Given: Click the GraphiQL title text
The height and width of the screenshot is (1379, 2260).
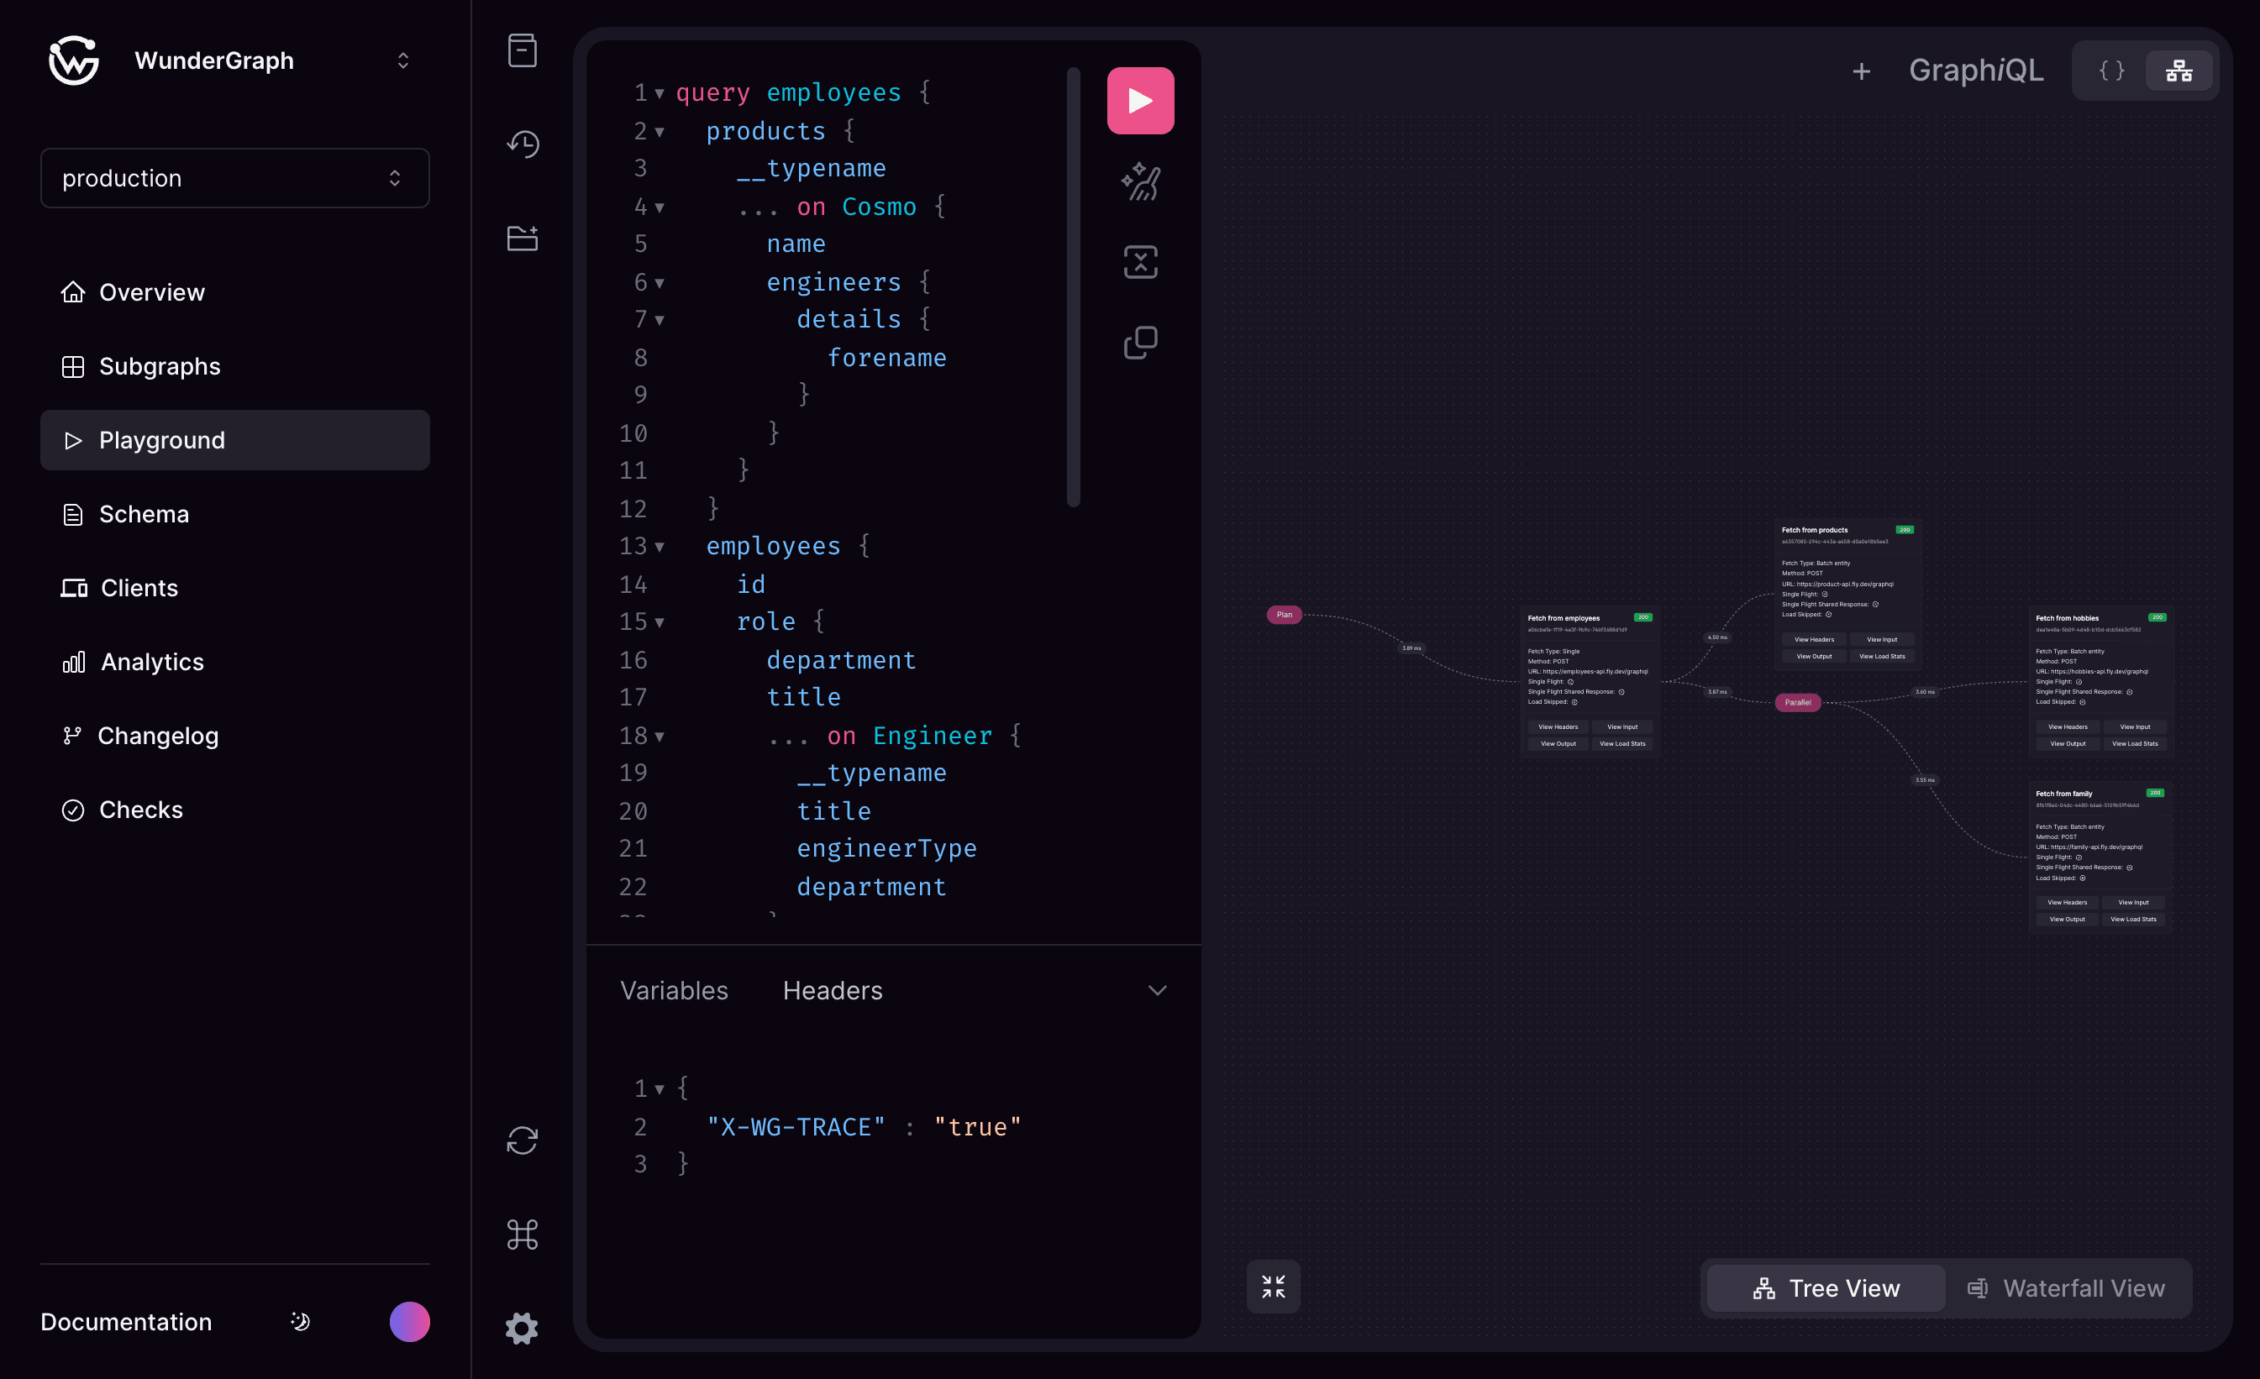Looking at the screenshot, I should click(1976, 71).
